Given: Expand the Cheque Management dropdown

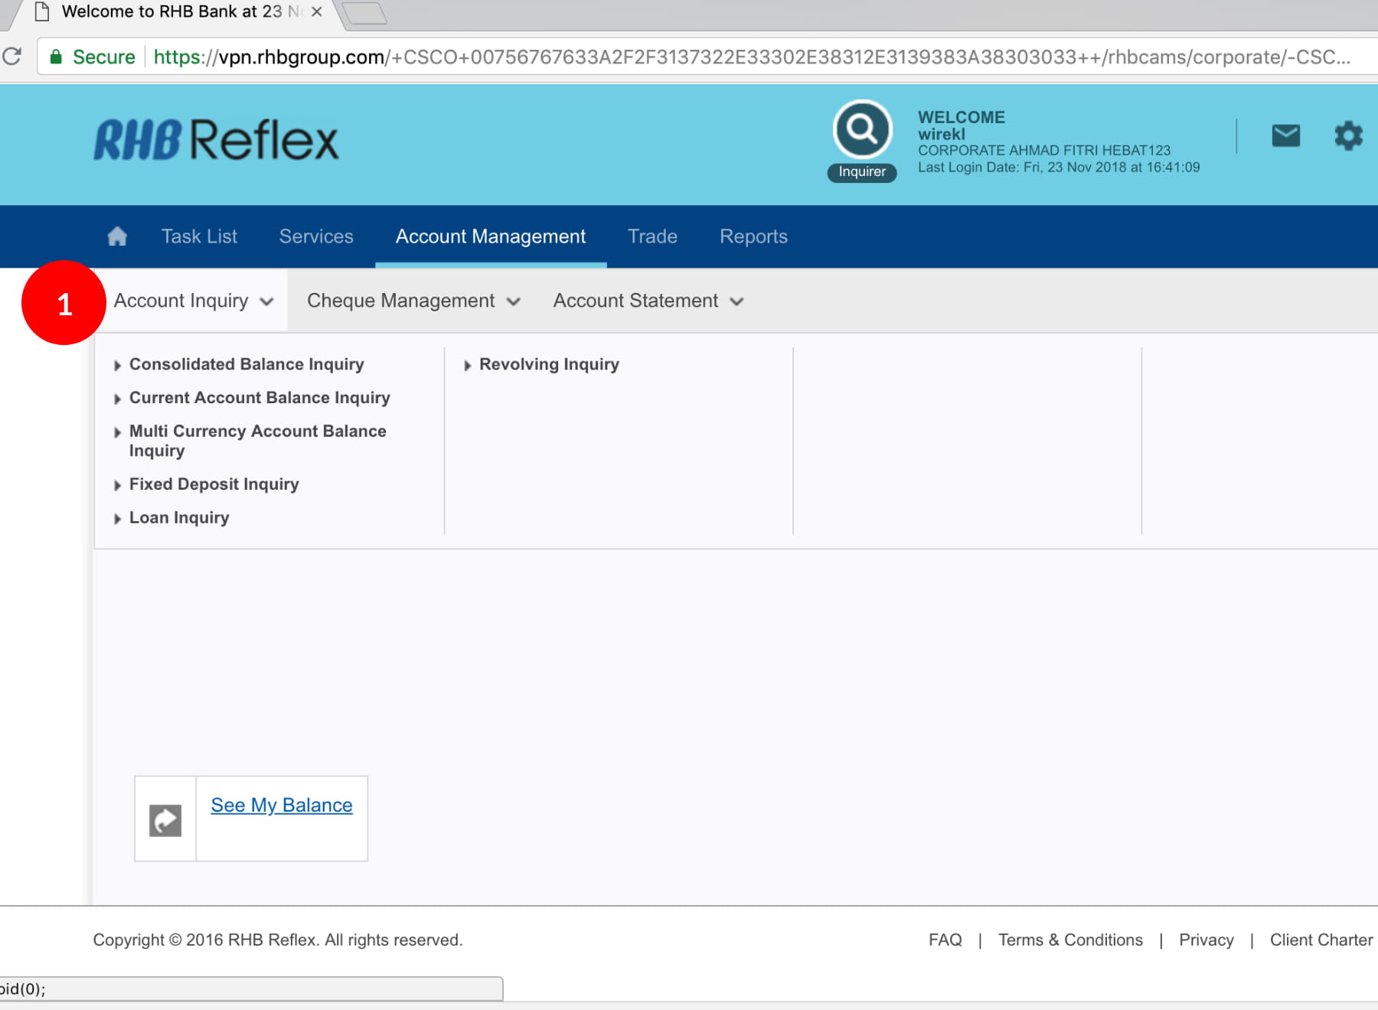Looking at the screenshot, I should (x=413, y=301).
